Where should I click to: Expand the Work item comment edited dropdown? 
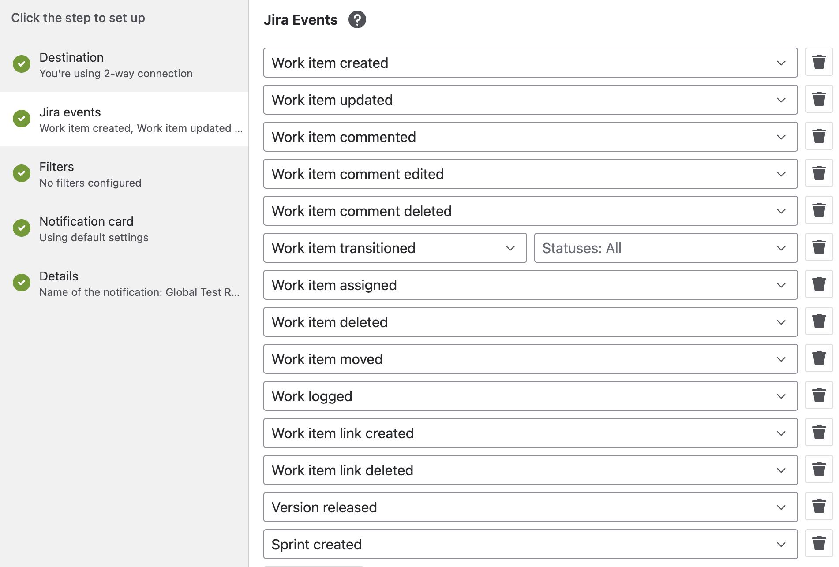click(530, 174)
